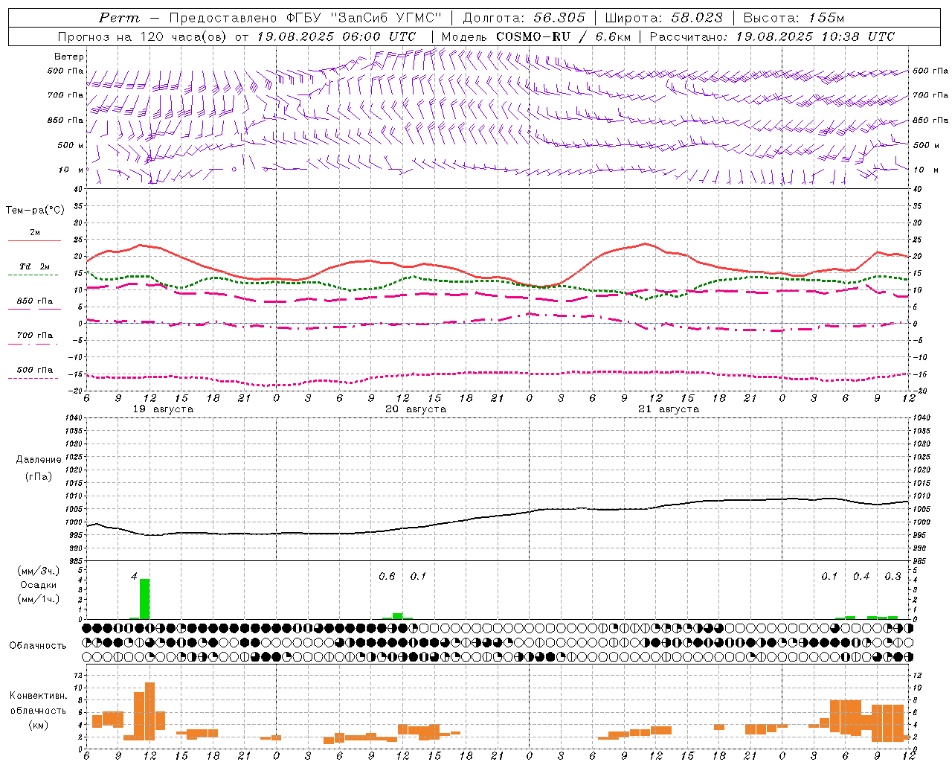Image resolution: width=952 pixels, height=762 pixels.
Task: Click the "Ветер" wind panel label
Action: (68, 57)
